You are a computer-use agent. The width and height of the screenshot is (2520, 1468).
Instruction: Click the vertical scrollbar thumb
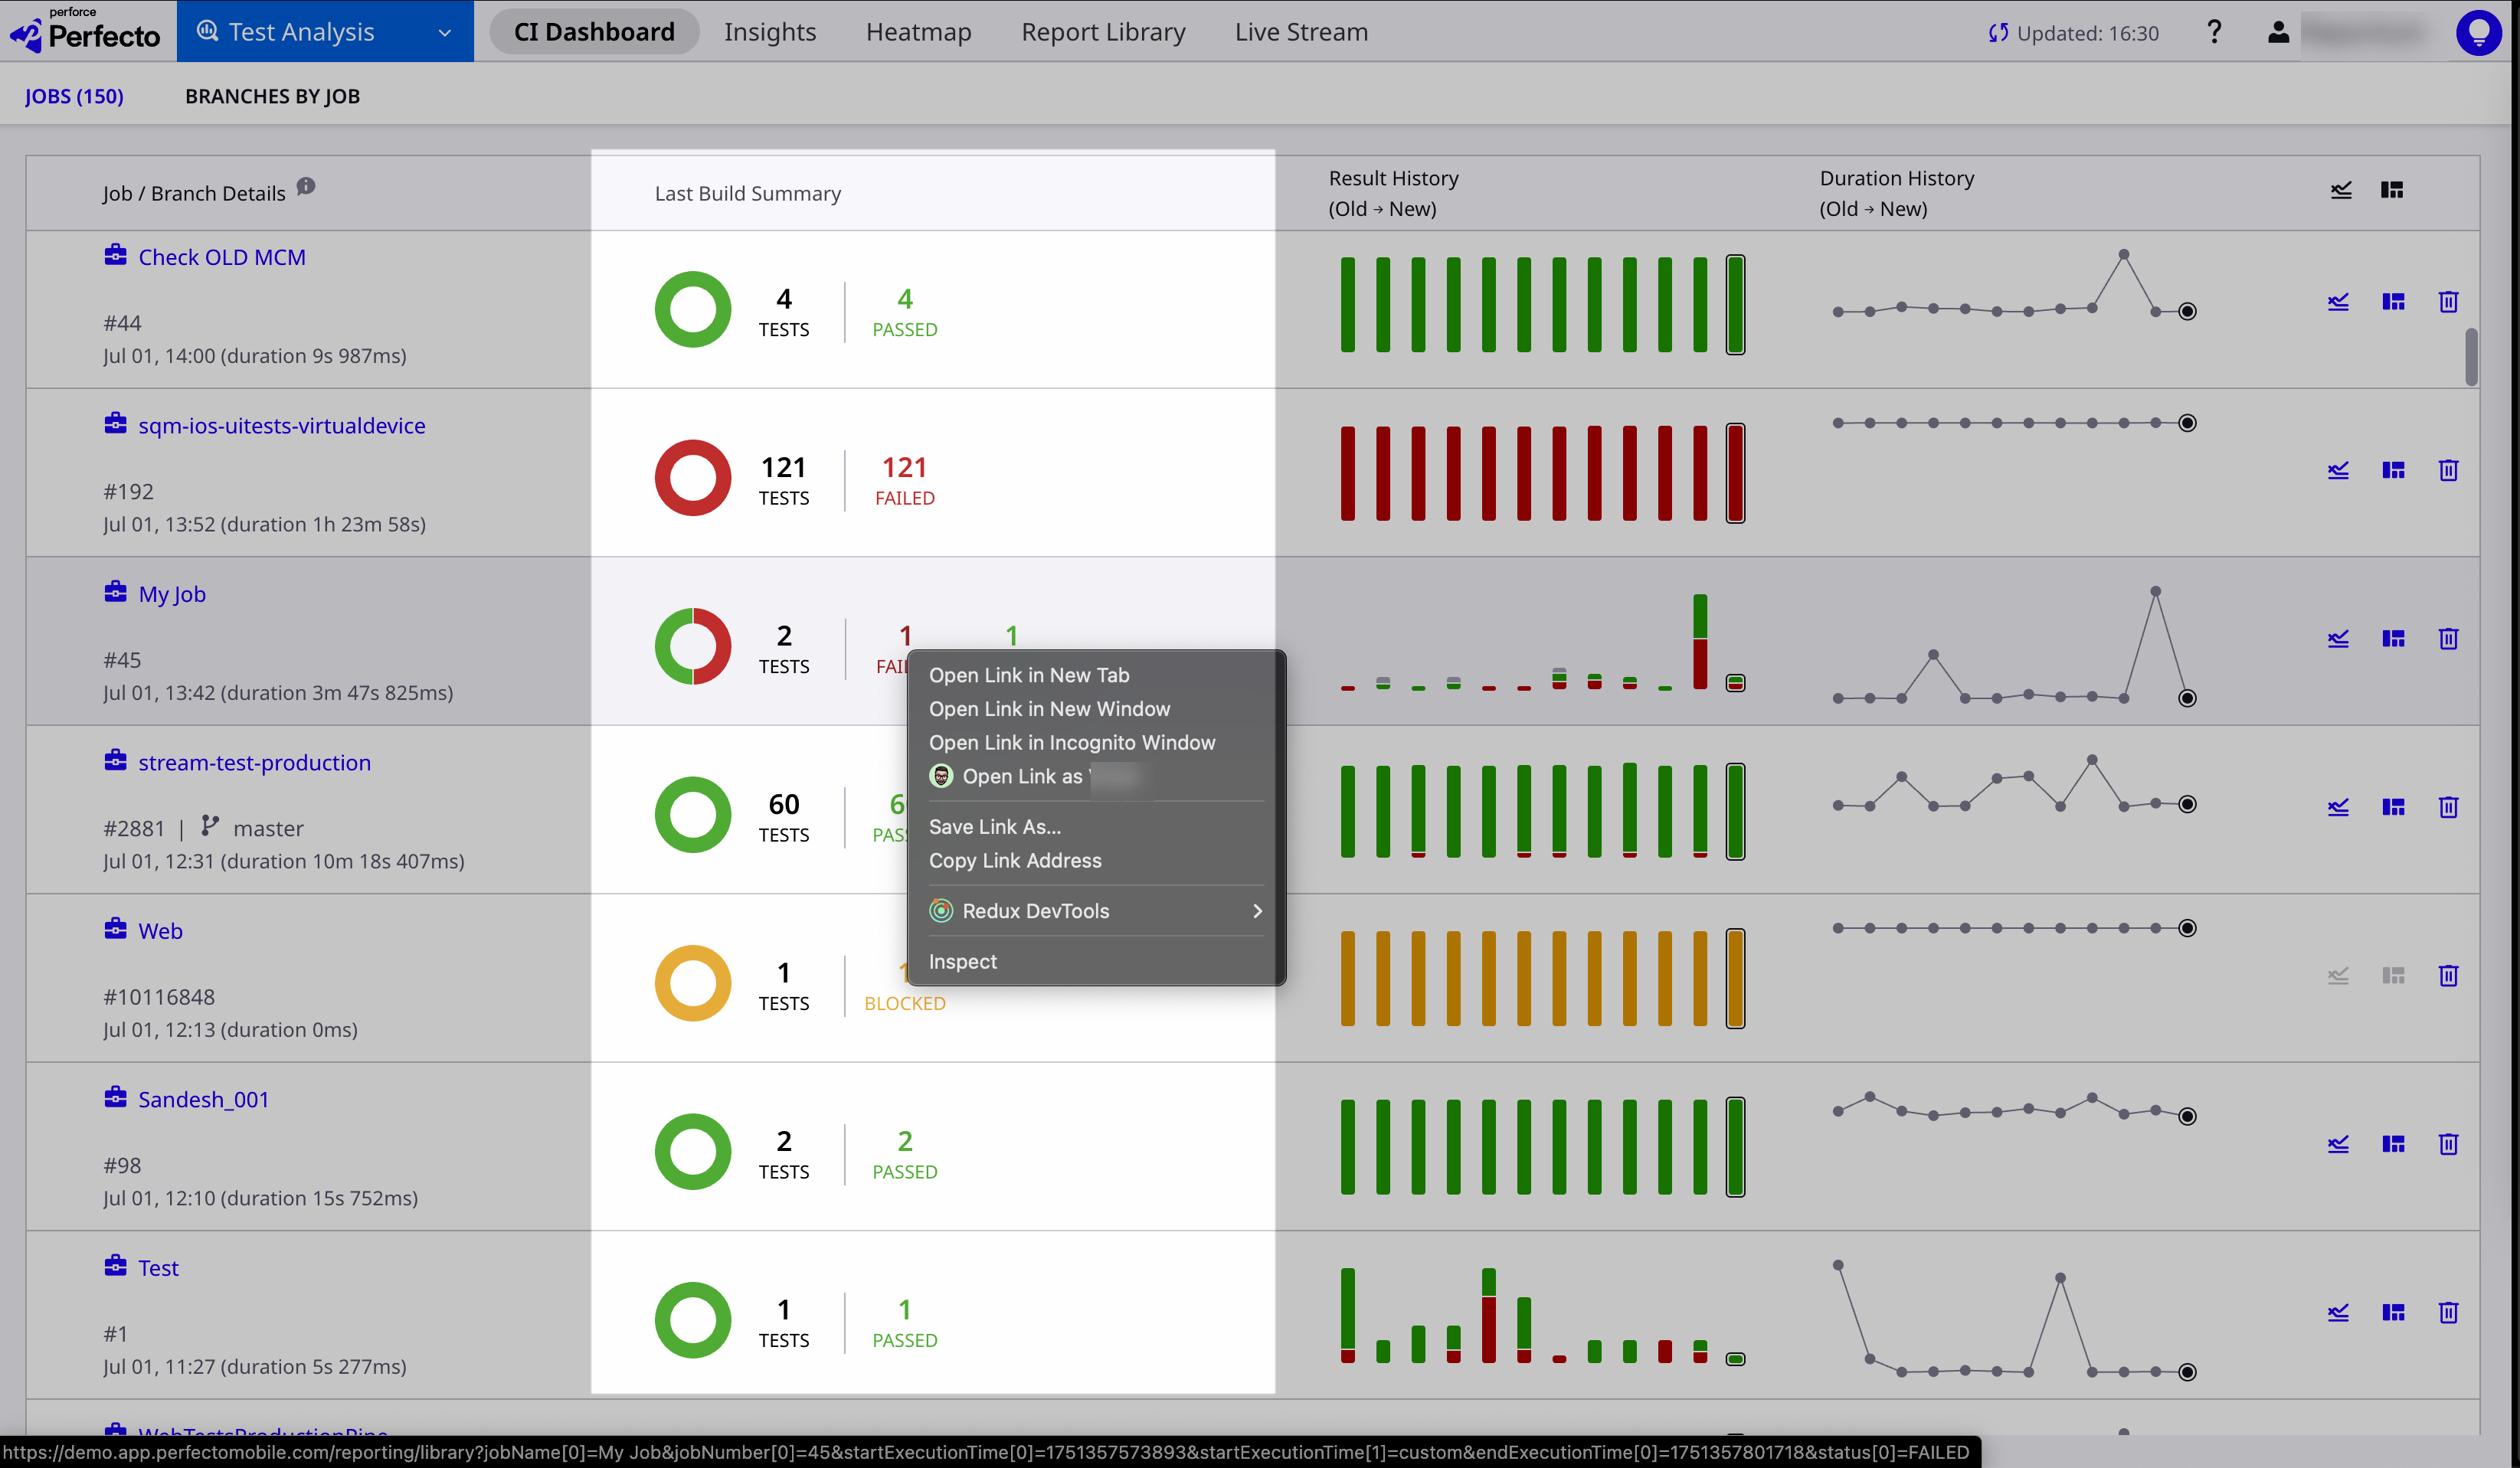pos(2471,356)
